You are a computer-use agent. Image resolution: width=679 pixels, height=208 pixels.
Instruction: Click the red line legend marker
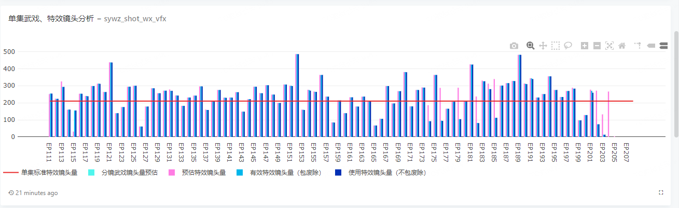11,172
